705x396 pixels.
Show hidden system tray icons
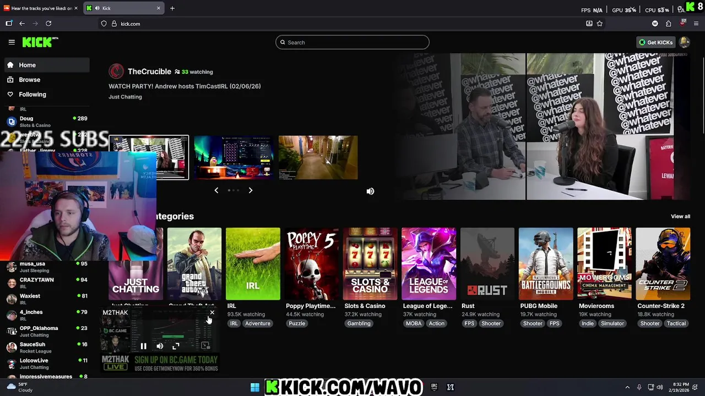pyautogui.click(x=627, y=387)
